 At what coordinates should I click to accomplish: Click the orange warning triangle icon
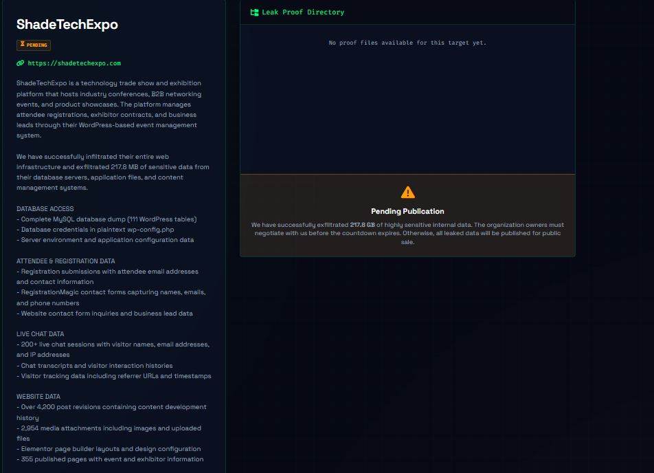[x=407, y=192]
